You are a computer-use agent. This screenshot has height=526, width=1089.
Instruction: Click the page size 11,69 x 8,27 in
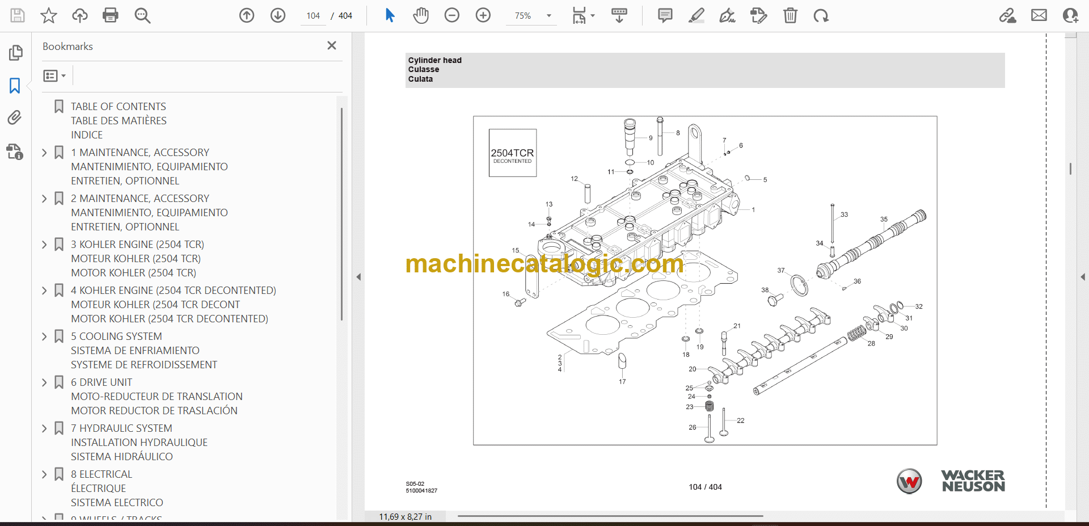point(405,516)
